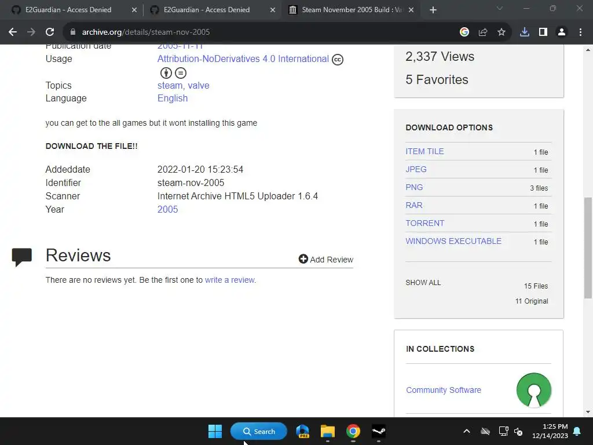
Task: Click the Chrome taskbar icon
Action: coord(353,431)
